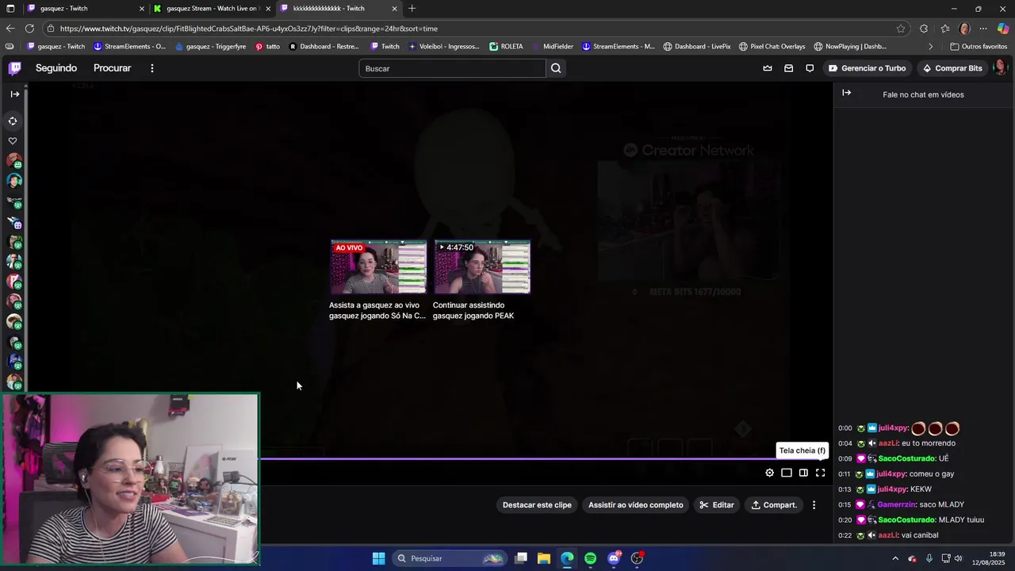This screenshot has width=1015, height=571.
Task: Open Edge profile avatar
Action: [x=964, y=29]
